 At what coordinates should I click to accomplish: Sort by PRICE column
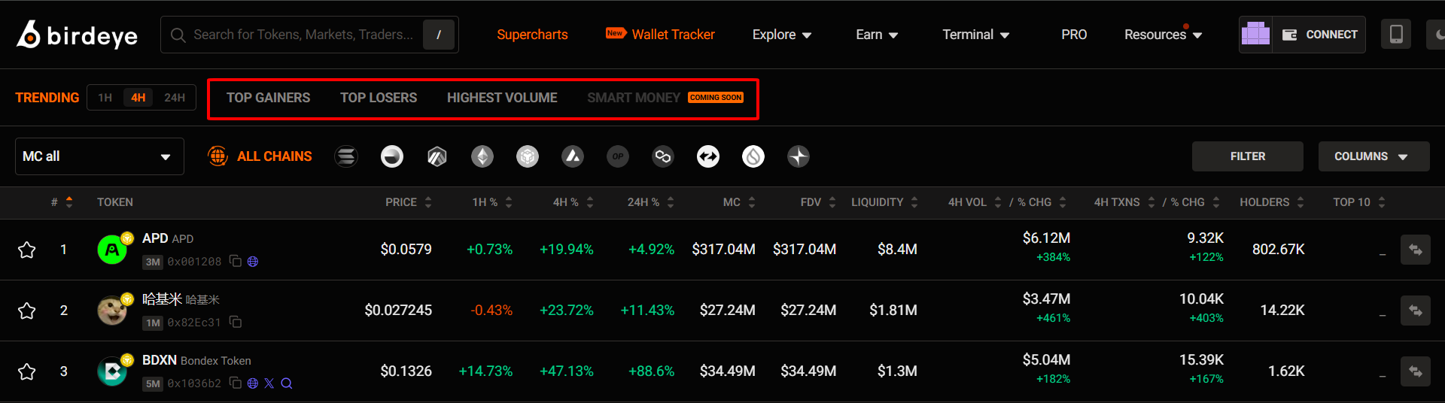[409, 202]
